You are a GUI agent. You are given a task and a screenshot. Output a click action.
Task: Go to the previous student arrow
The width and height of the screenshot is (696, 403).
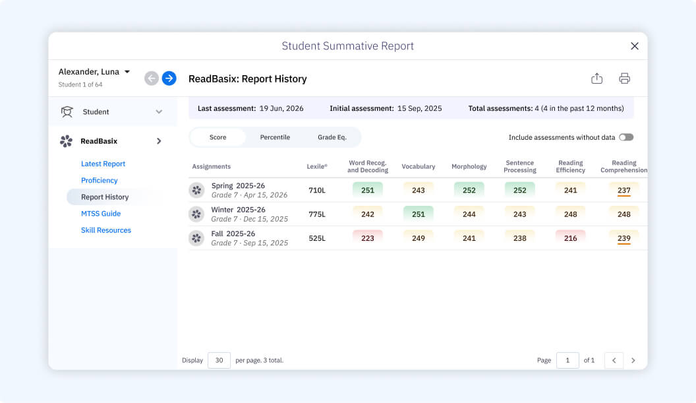pyautogui.click(x=152, y=78)
